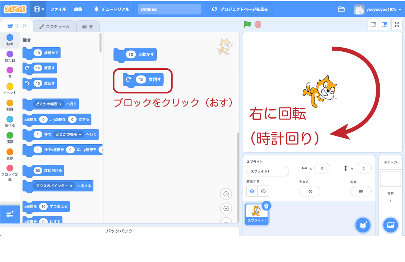Click the 動き heading in the palette
The height and width of the screenshot is (262, 405).
[26, 40]
